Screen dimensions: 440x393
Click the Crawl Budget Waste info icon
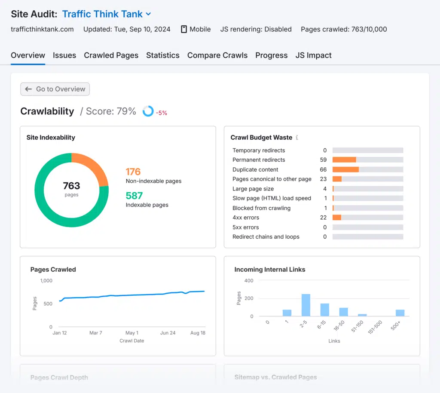pos(297,138)
